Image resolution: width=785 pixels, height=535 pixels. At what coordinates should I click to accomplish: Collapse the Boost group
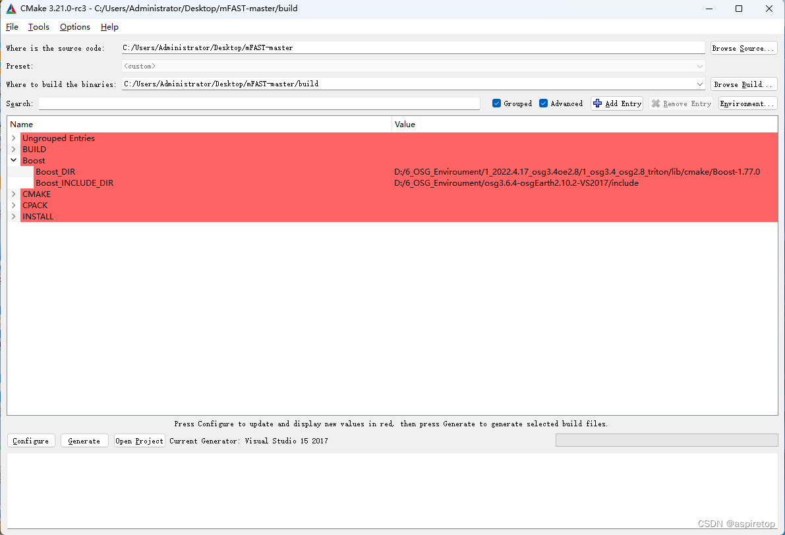point(14,160)
